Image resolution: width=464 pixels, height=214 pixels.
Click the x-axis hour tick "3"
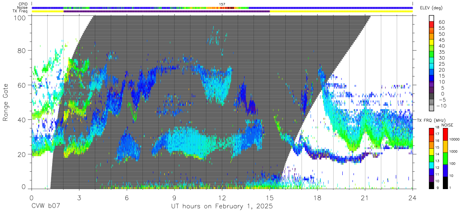pos(79,198)
